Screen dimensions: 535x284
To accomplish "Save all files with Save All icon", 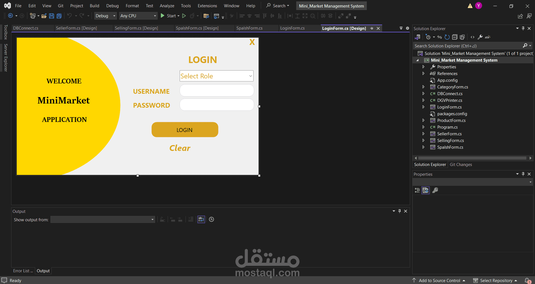I will [x=59, y=16].
